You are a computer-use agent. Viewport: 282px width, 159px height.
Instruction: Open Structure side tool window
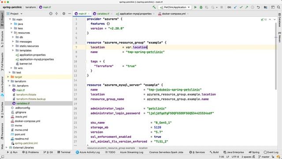[2, 39]
